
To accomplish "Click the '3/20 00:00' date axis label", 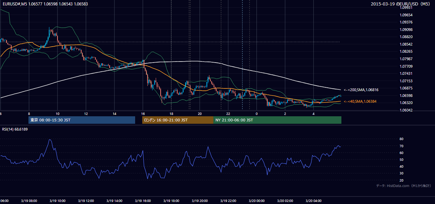I will 256,201.
